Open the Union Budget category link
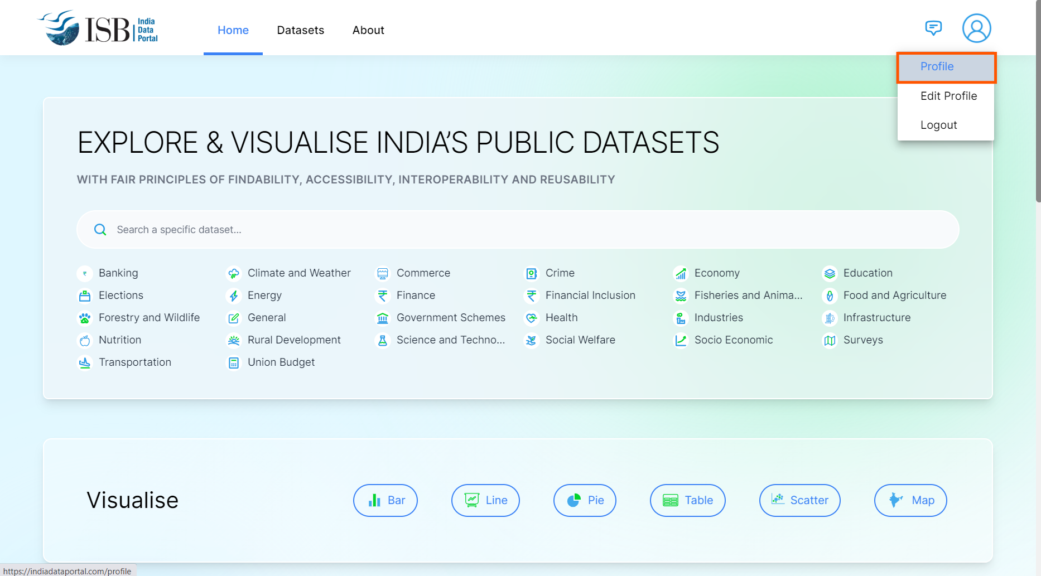This screenshot has height=576, width=1041. tap(281, 362)
